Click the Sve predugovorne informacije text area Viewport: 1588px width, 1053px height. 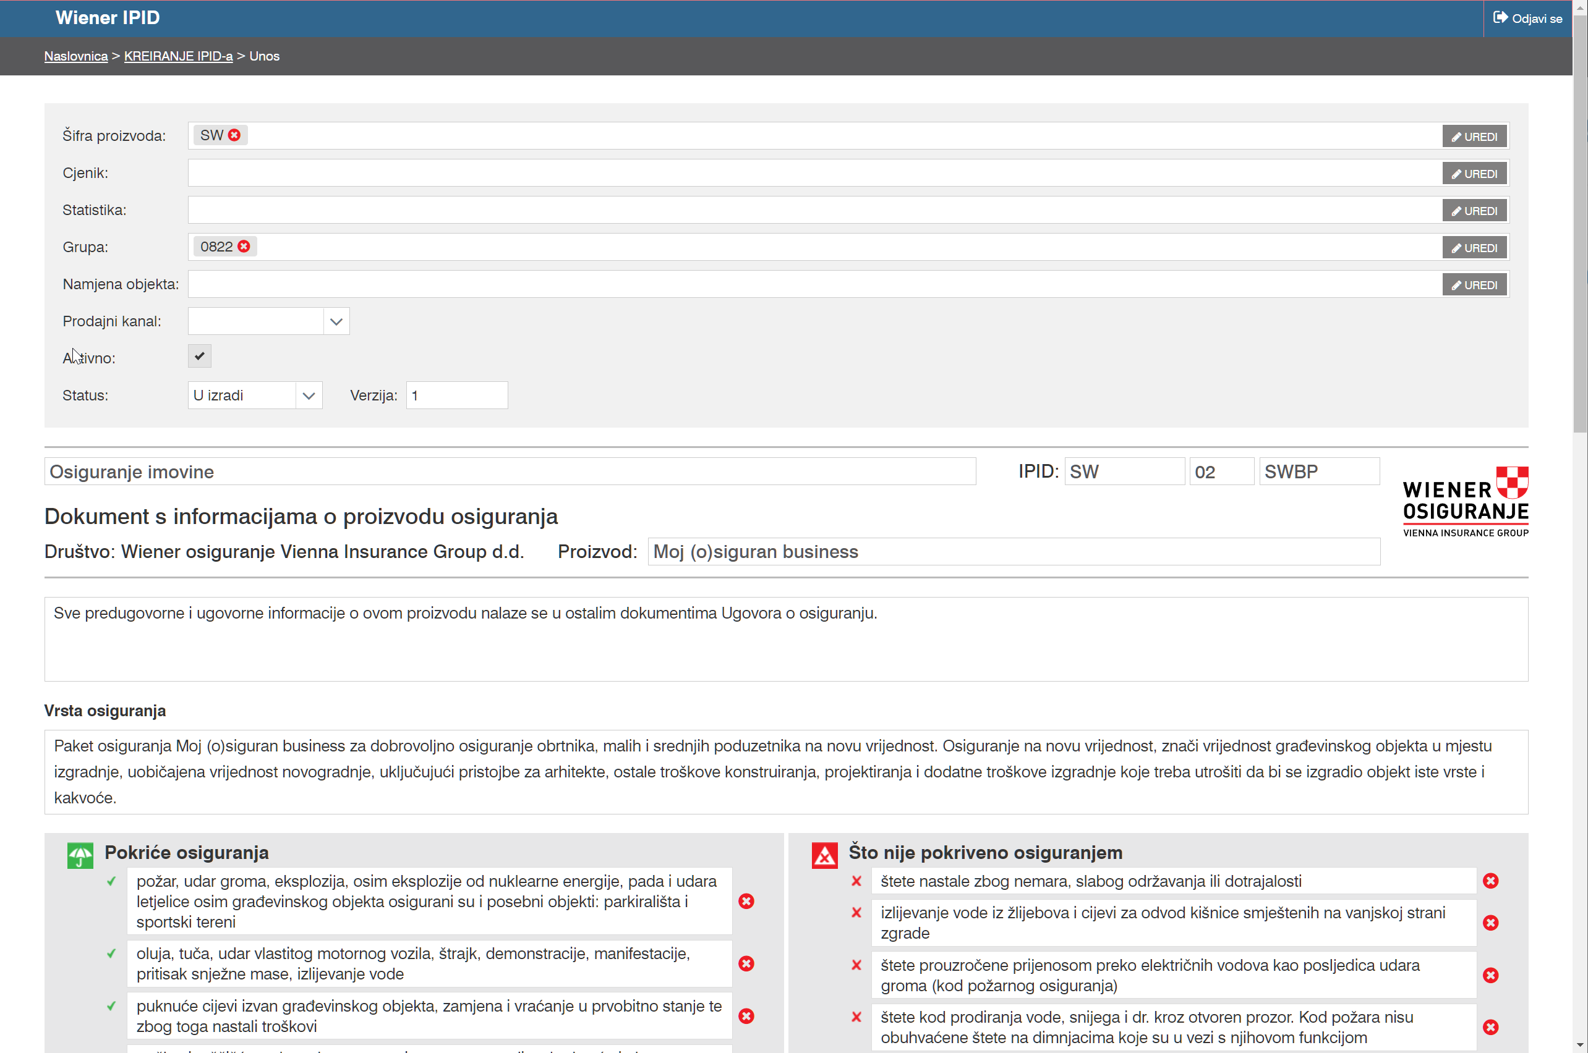(x=787, y=640)
